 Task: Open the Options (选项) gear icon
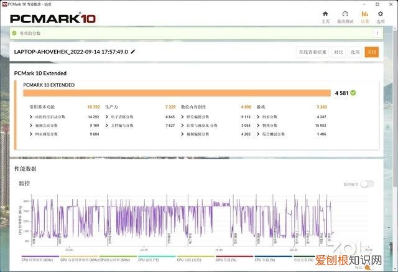point(380,14)
